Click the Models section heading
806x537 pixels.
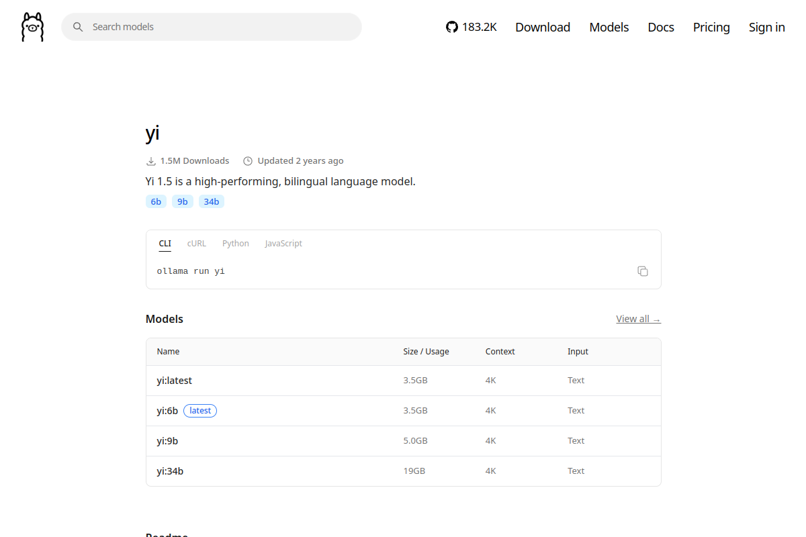(x=165, y=319)
